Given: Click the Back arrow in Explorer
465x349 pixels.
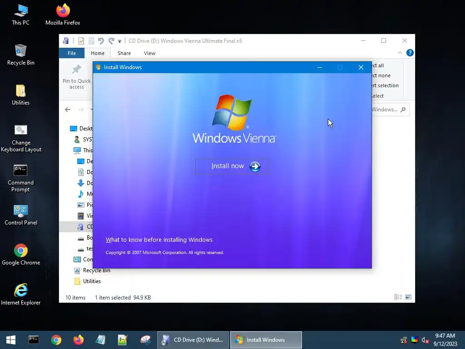Looking at the screenshot, I should tap(68, 110).
